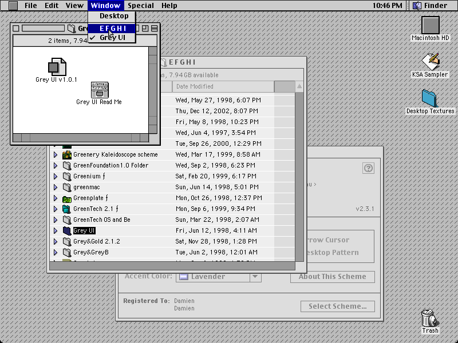Choose checked Grey UI from the Window menu
This screenshot has height=343, width=458.
(x=112, y=38)
